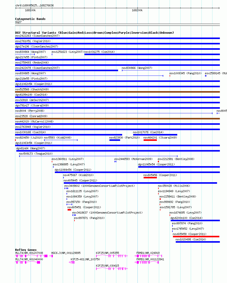227x283 pixels.
Task: Click the red nsv605456 (Cooper2011) loss bar
Action: [150, 178]
